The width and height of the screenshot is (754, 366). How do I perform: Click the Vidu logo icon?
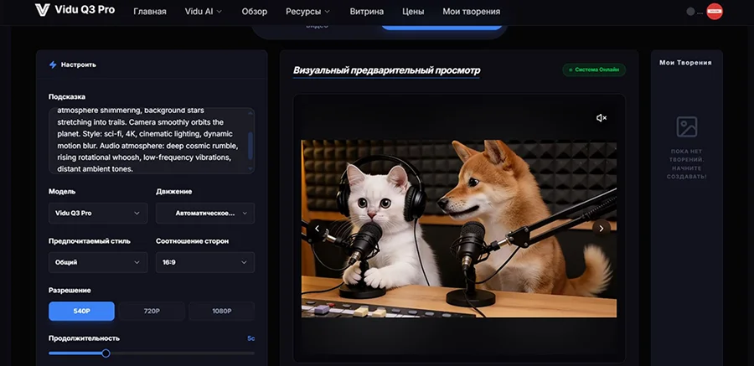(x=43, y=10)
